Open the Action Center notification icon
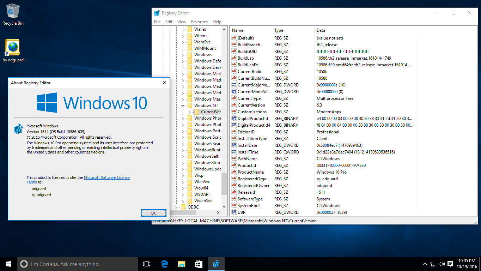This screenshot has width=481, height=271. click(450, 264)
